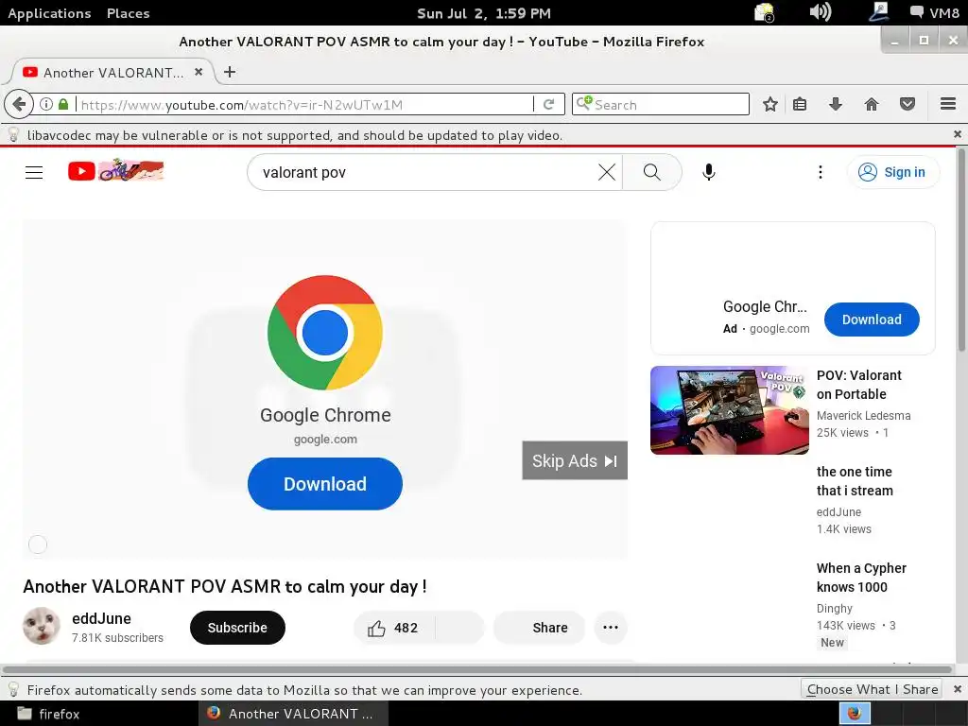968x726 pixels.
Task: Open POV: Valorant on Portable thumbnail
Action: click(x=730, y=410)
